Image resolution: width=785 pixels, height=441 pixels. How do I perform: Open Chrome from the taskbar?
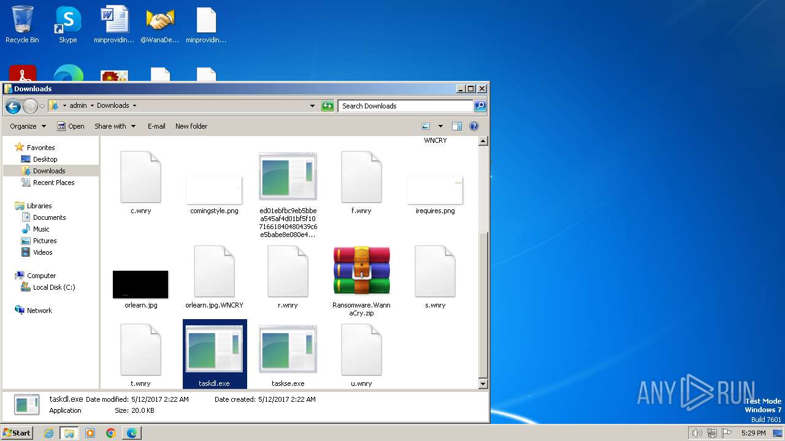[111, 433]
